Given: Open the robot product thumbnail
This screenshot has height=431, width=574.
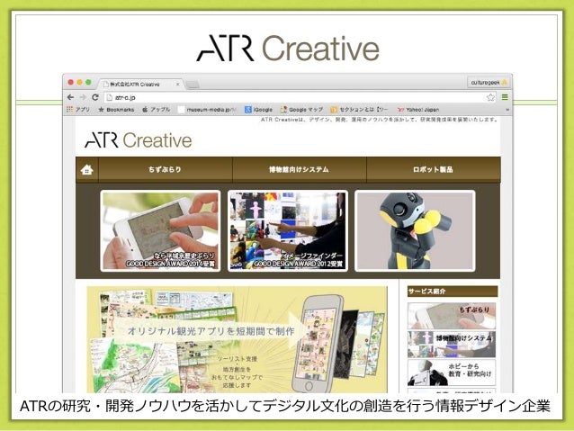Looking at the screenshot, I should (x=415, y=230).
